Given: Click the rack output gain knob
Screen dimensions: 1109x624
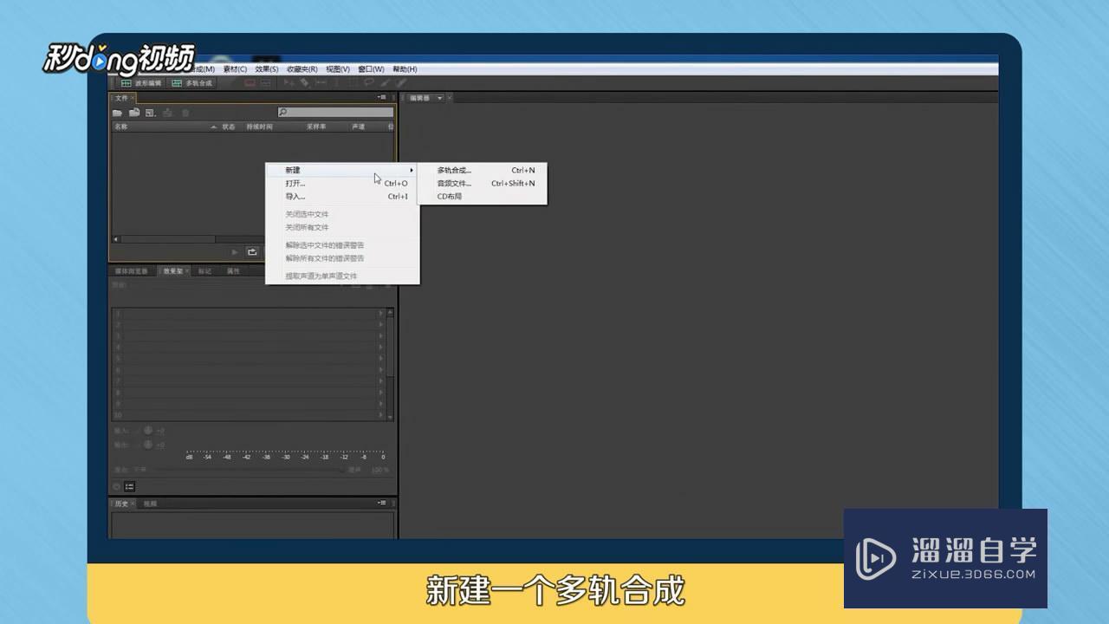Looking at the screenshot, I should [148, 445].
